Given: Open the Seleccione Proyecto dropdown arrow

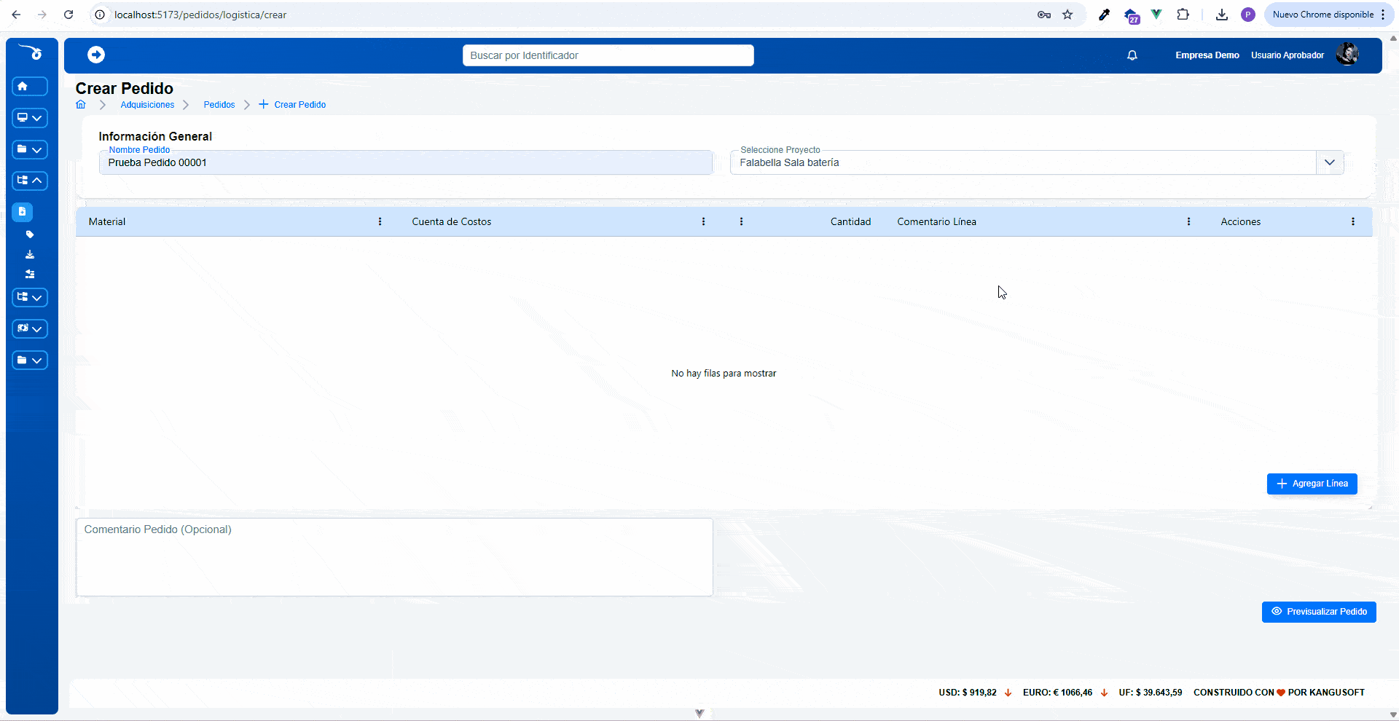Looking at the screenshot, I should click(x=1330, y=162).
